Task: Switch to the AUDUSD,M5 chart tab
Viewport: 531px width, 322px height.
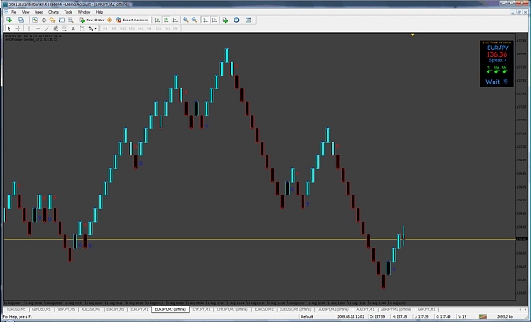Action: pos(90,309)
